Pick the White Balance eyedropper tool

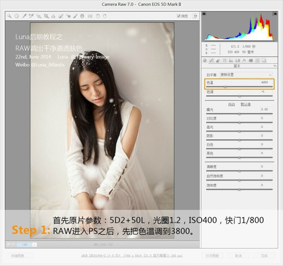pos(24,16)
